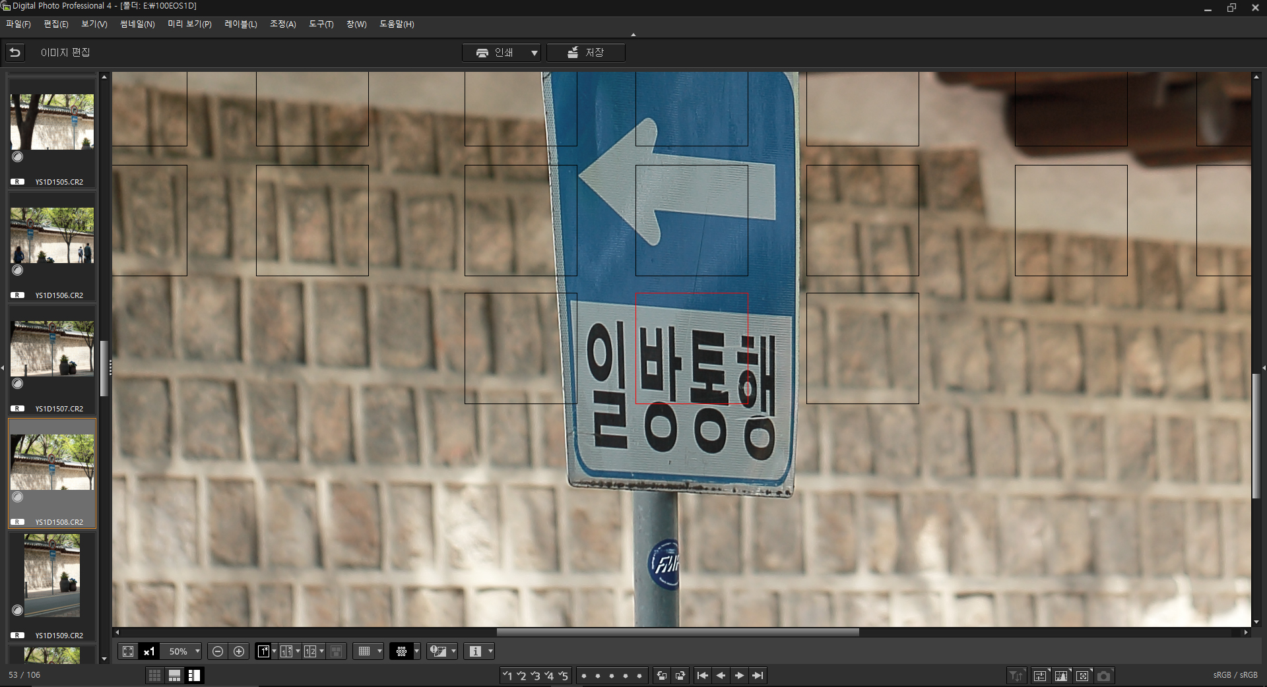
Task: Expand two-image display dropdown arrow
Action: pos(321,651)
